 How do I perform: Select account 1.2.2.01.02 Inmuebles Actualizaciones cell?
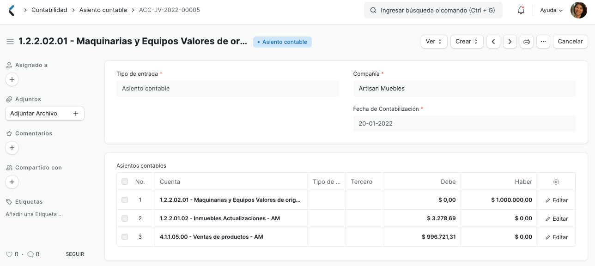pyautogui.click(x=231, y=218)
